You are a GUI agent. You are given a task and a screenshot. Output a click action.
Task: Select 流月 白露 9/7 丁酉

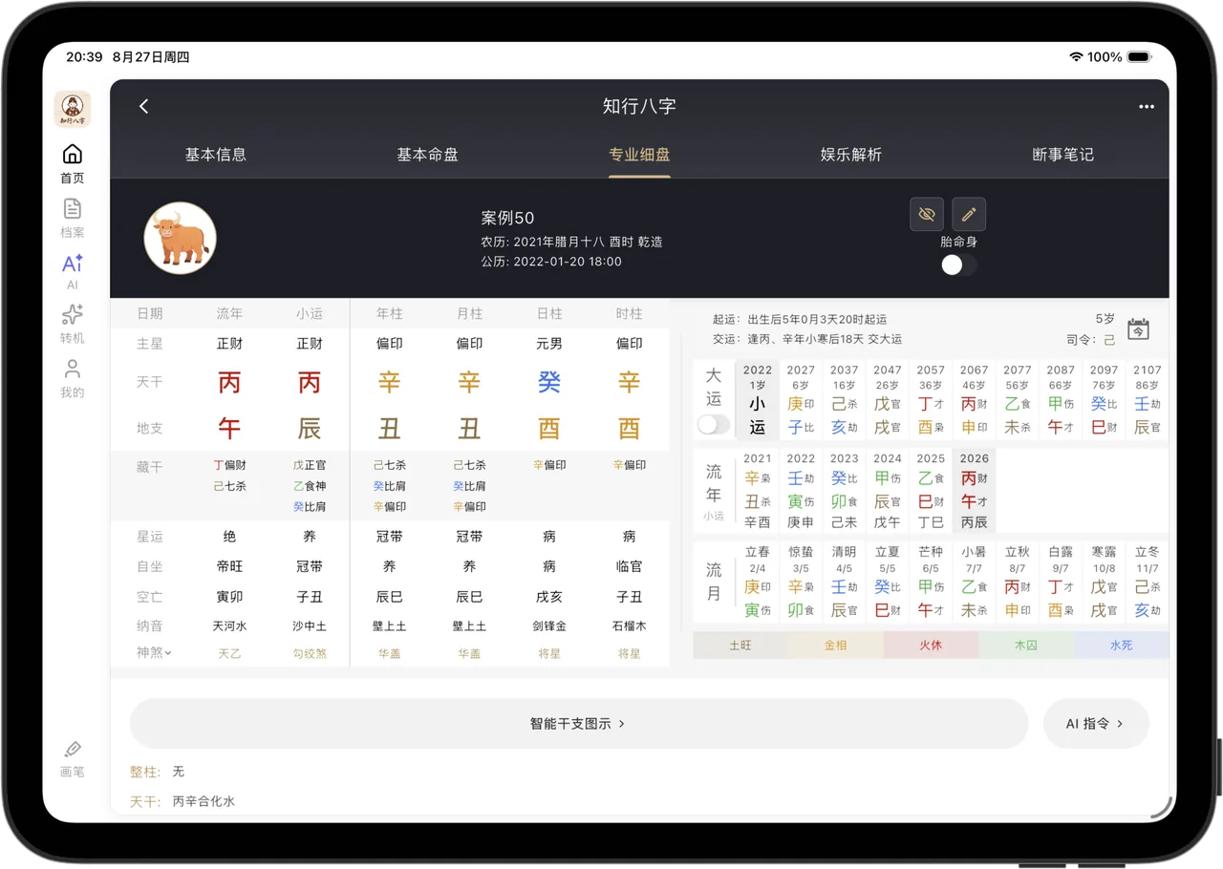coord(1061,583)
